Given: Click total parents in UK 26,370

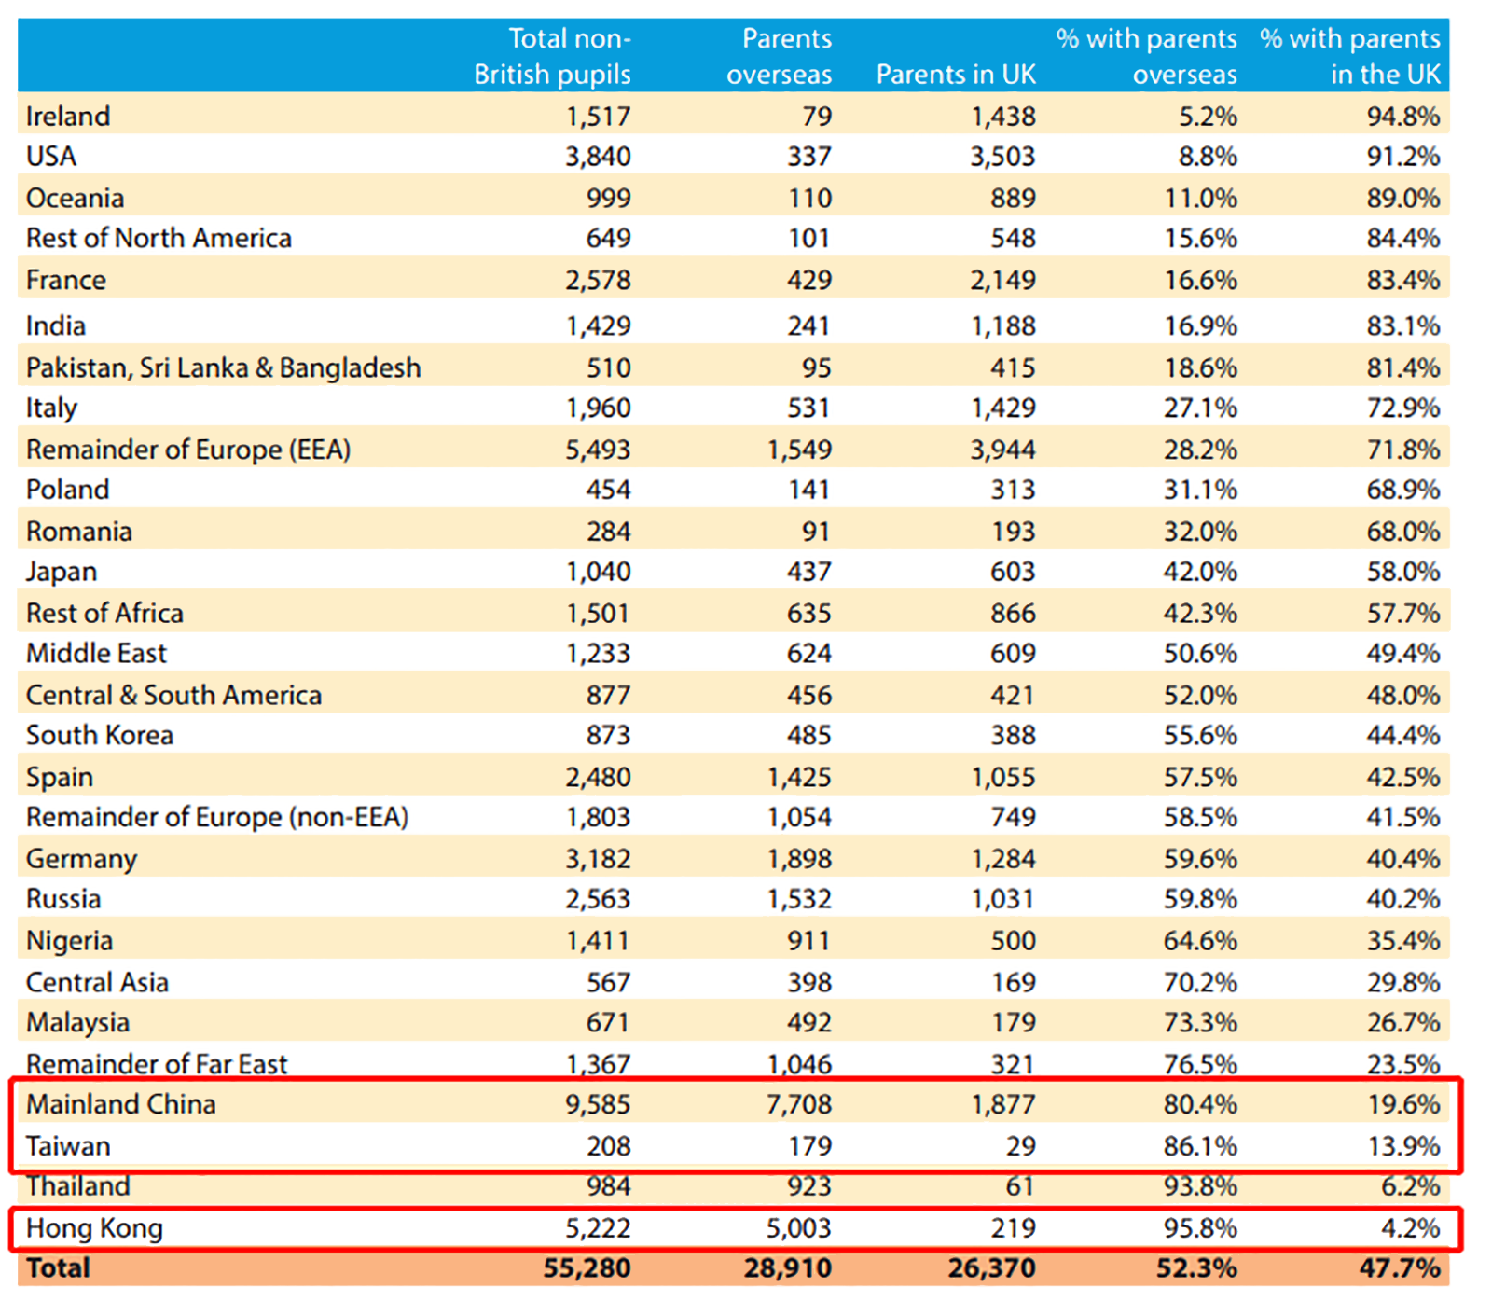Looking at the screenshot, I should click(991, 1268).
